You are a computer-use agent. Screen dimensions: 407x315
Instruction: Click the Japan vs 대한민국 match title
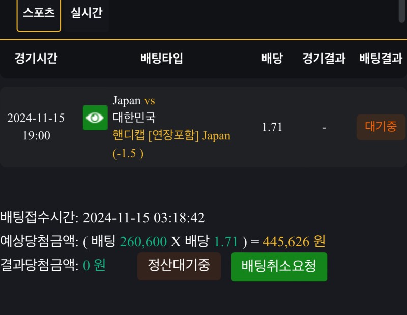[134, 109]
